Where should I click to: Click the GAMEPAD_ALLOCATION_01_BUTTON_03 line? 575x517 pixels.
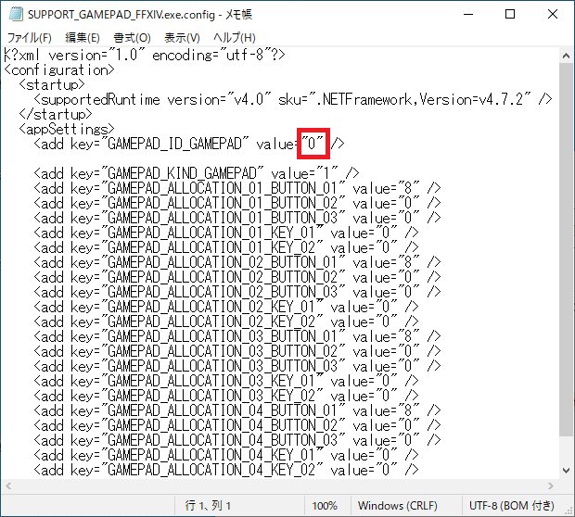click(236, 218)
